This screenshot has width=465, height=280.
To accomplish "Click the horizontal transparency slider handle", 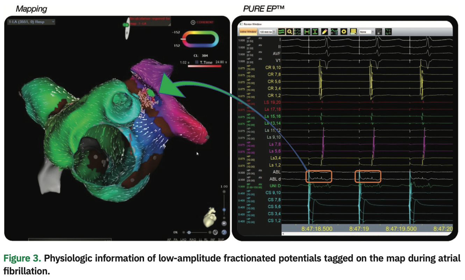I will 189,232.
